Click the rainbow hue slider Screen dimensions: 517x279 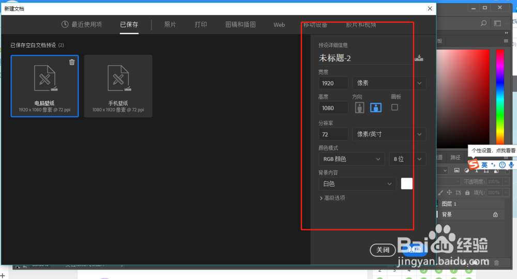500,97
